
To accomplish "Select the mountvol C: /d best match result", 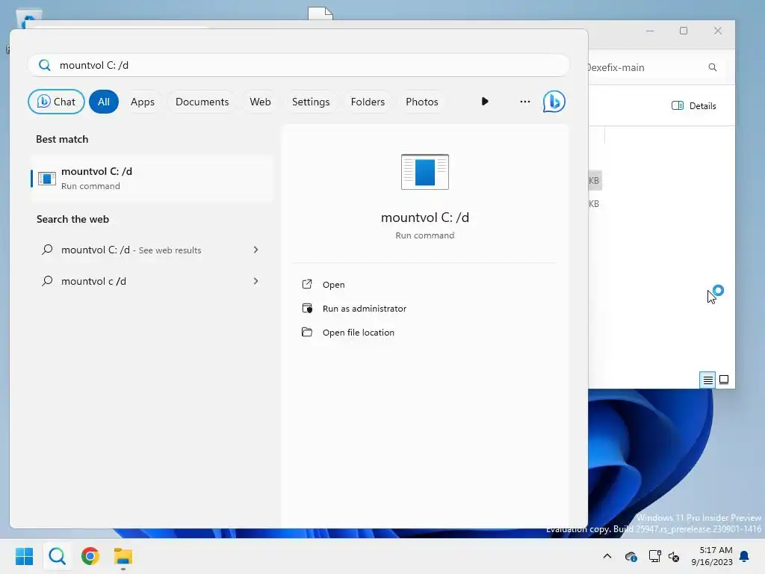I will click(152, 178).
